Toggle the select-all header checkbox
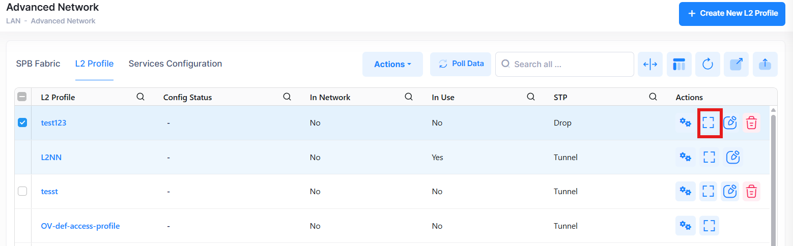 tap(22, 97)
